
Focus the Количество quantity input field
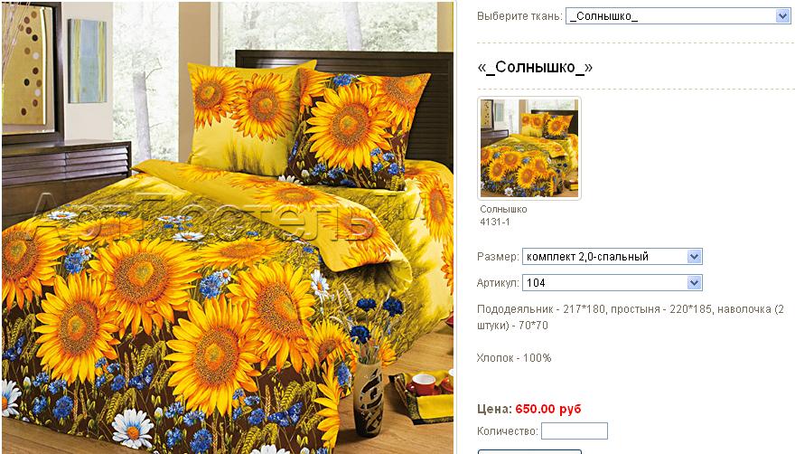point(575,431)
